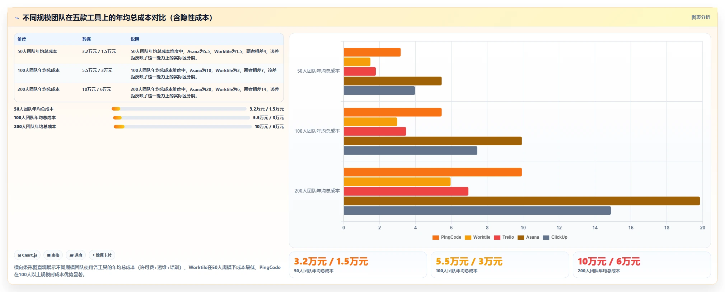This screenshot has height=292, width=725.
Task: Click the gray ClickUp bar for 50人团队
Action: [379, 91]
